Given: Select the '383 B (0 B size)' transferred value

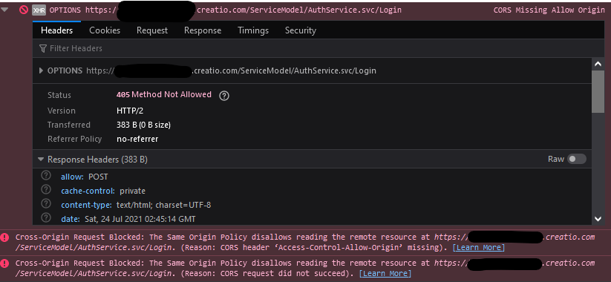Looking at the screenshot, I should (144, 125).
